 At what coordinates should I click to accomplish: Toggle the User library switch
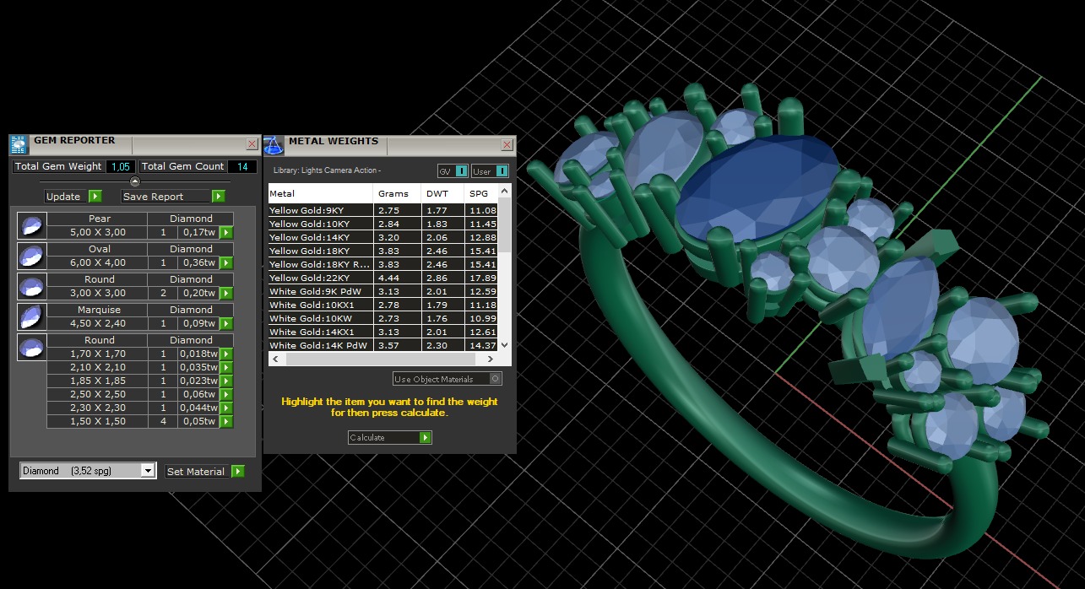coord(490,170)
